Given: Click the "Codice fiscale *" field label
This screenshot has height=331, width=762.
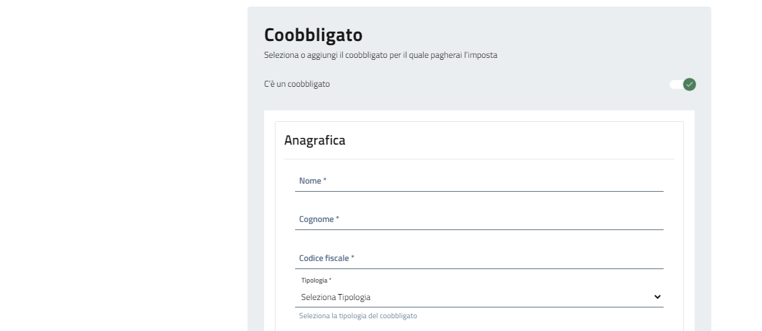Looking at the screenshot, I should coord(326,258).
